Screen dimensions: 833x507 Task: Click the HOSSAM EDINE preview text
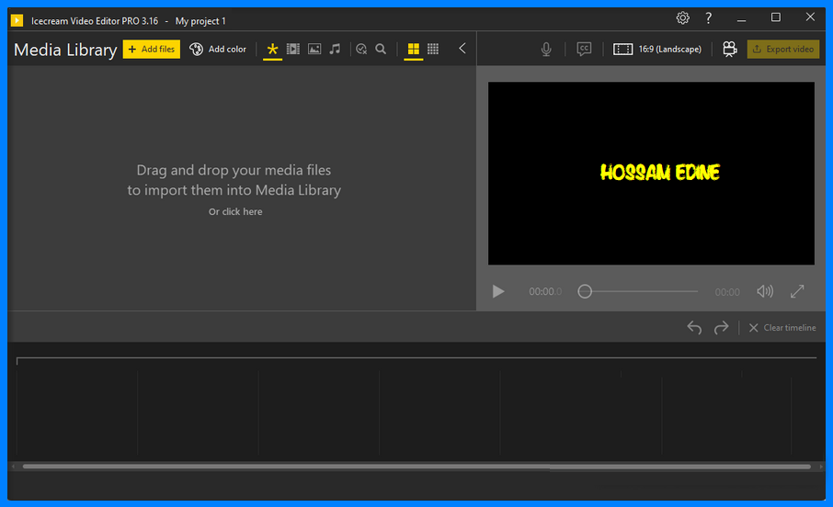[660, 173]
